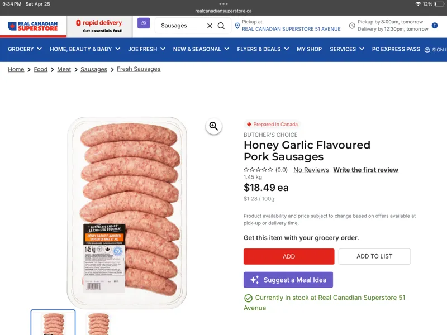
Task: Click the location pin icon
Action: [237, 26]
